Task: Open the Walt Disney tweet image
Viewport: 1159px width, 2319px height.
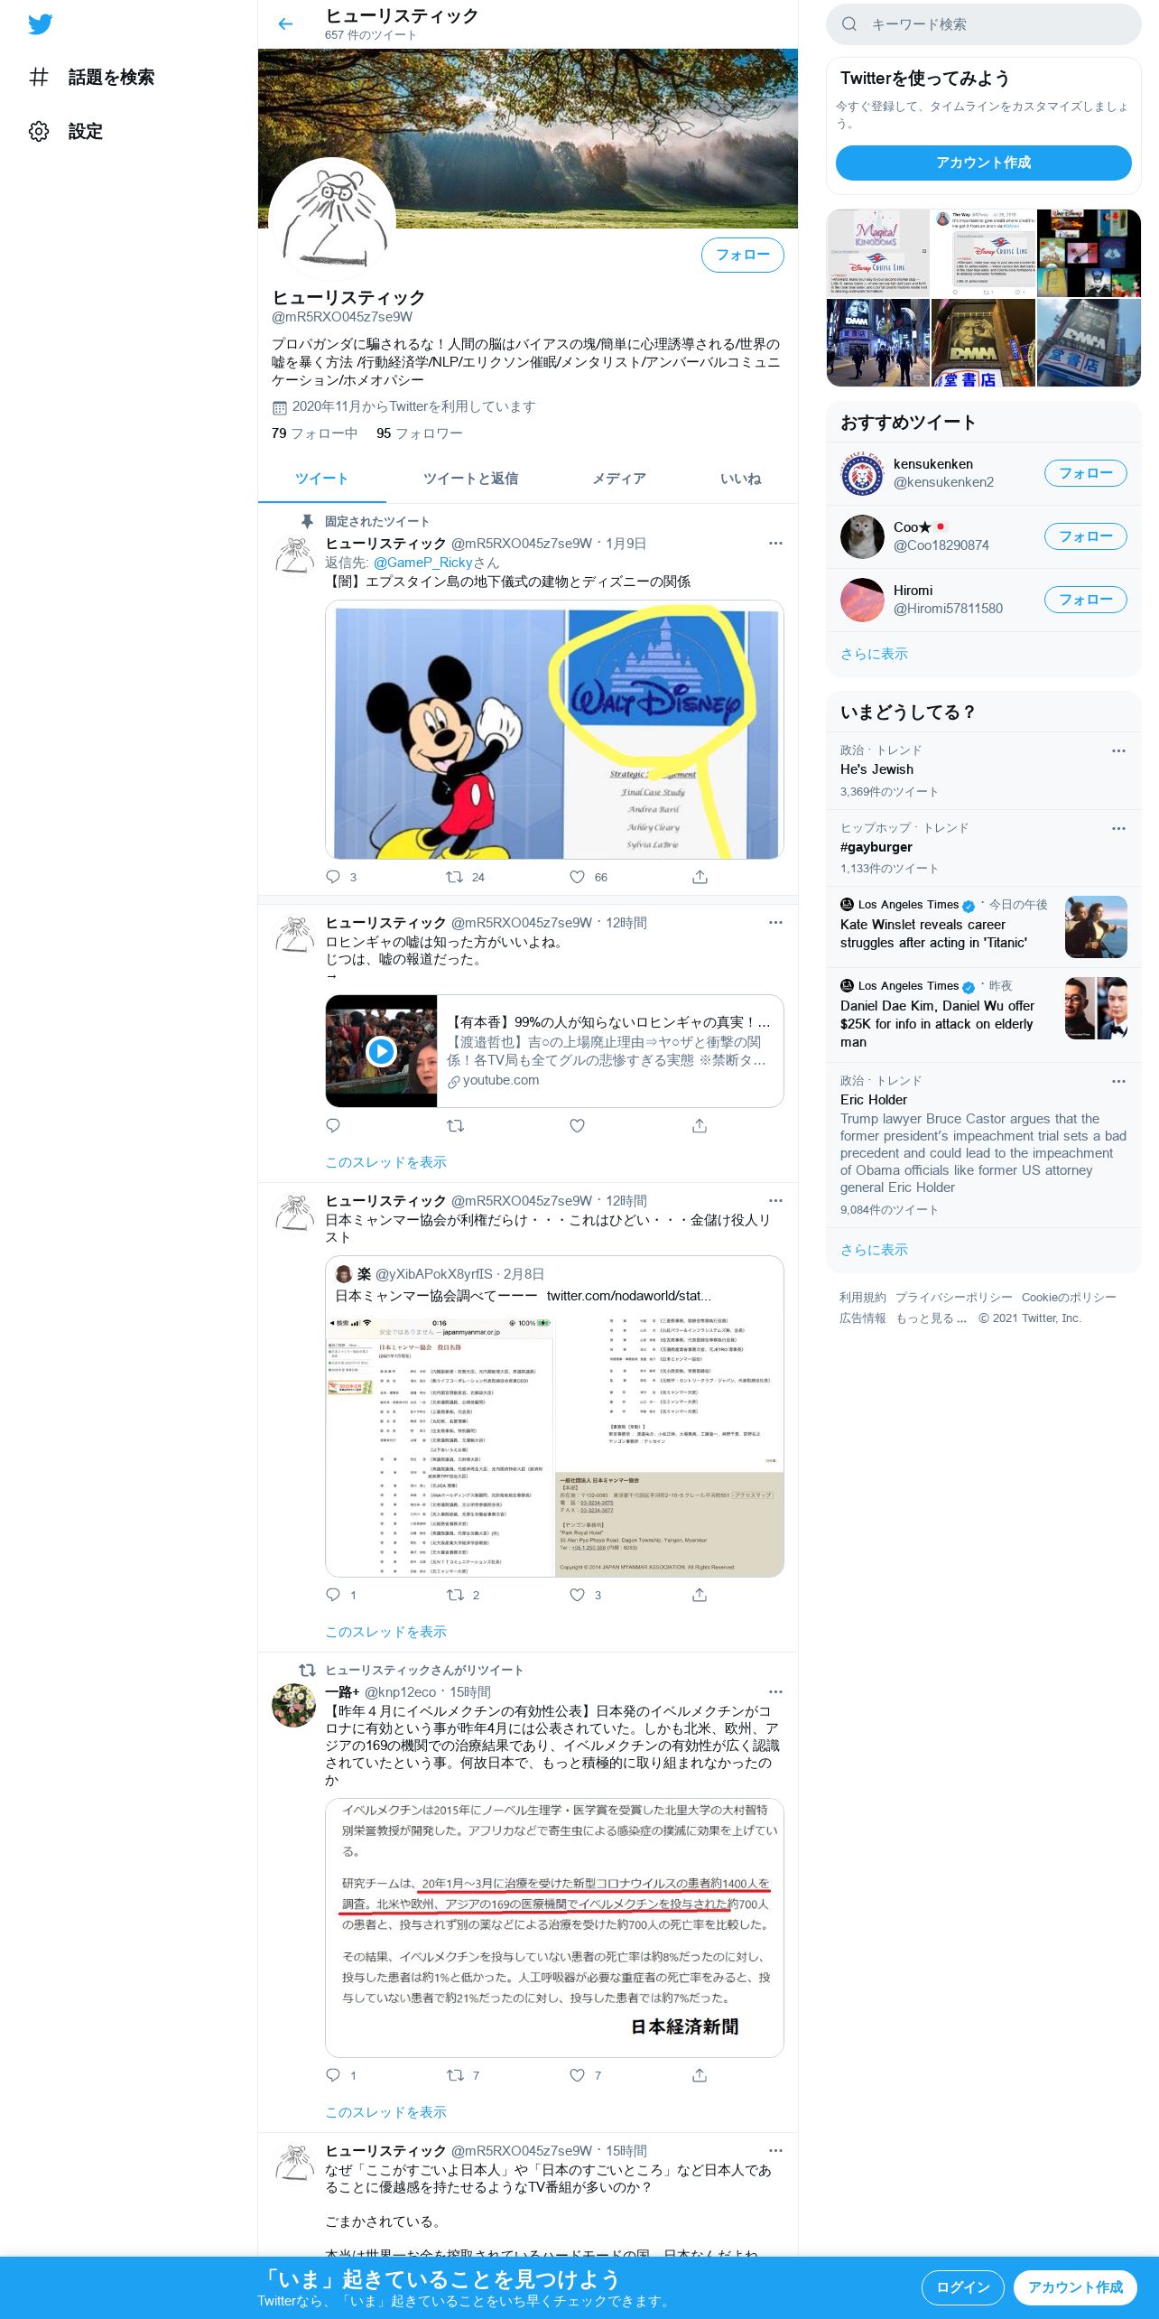Action: coord(554,730)
